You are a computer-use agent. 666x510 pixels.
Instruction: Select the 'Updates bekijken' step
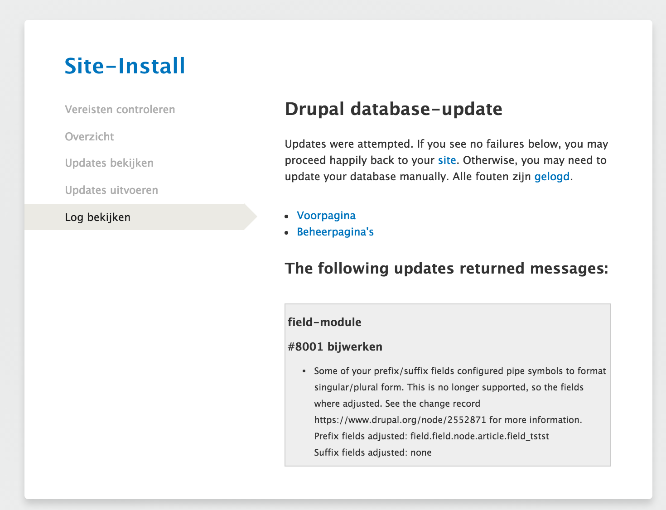(x=109, y=163)
